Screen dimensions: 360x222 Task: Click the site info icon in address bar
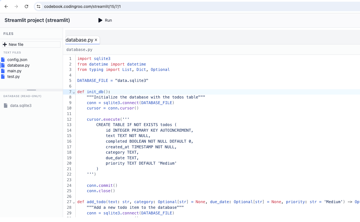[x=39, y=6]
